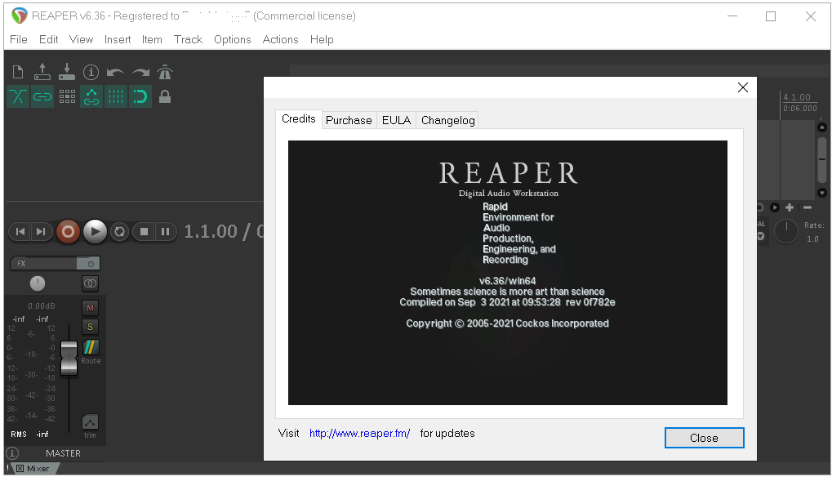This screenshot has width=832, height=477.
Task: Click the RMS readout on master meter
Action: click(19, 434)
